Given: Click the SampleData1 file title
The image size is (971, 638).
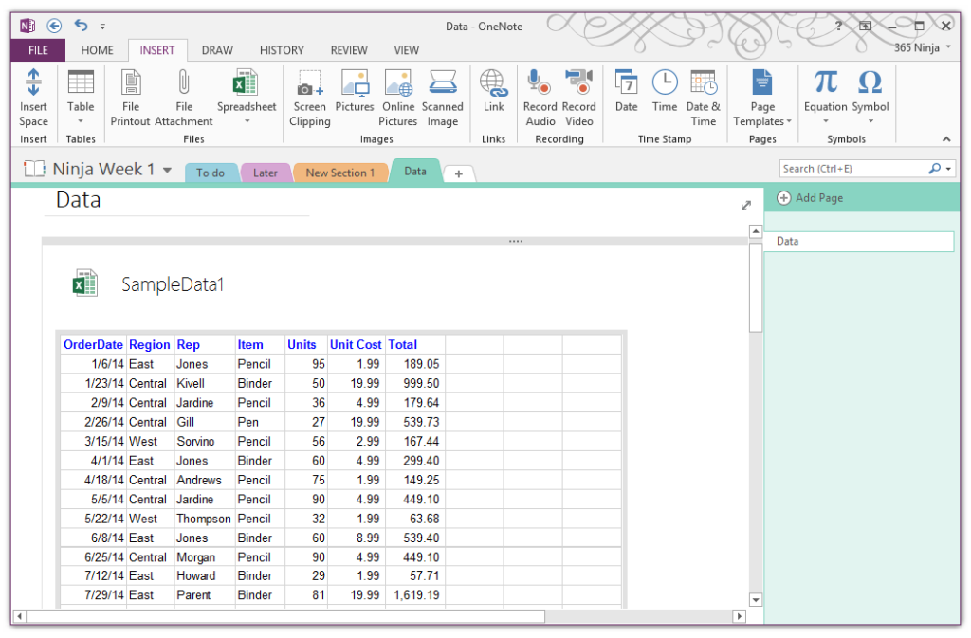Looking at the screenshot, I should coord(173,284).
